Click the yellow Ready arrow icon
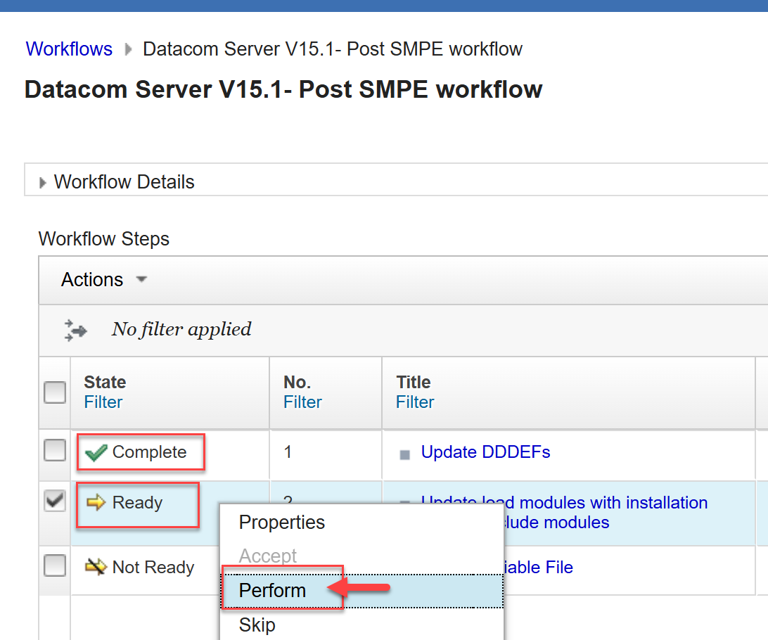 pyautogui.click(x=96, y=503)
